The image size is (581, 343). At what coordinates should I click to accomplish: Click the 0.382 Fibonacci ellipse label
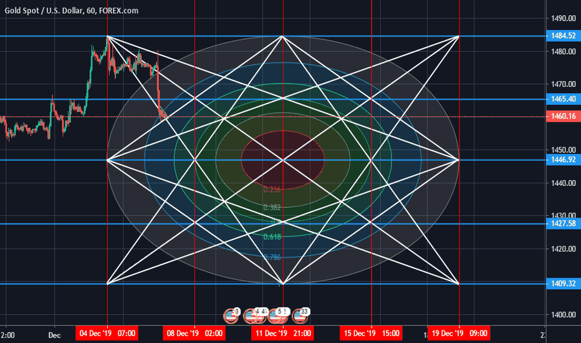pyautogui.click(x=271, y=208)
